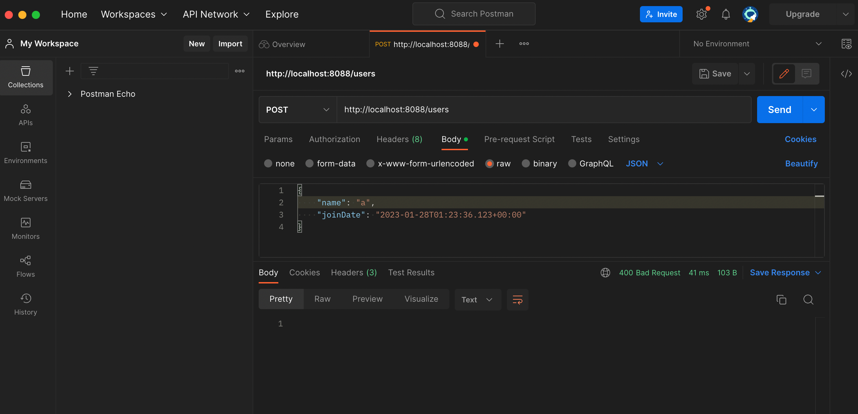Open Send button options arrow
The image size is (858, 414).
pos(814,110)
